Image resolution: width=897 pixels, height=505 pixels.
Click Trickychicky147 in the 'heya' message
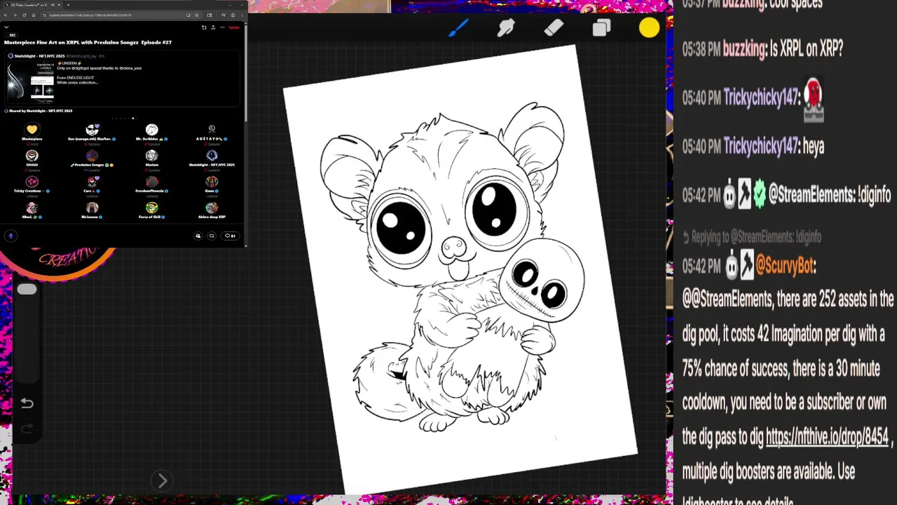coord(760,146)
